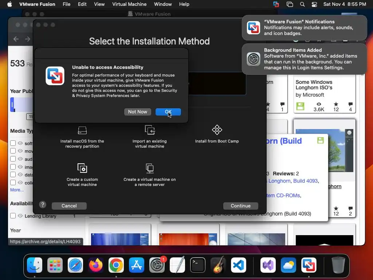373x280 pixels.
Task: Tick the software media type checkbox
Action: click(x=13, y=143)
